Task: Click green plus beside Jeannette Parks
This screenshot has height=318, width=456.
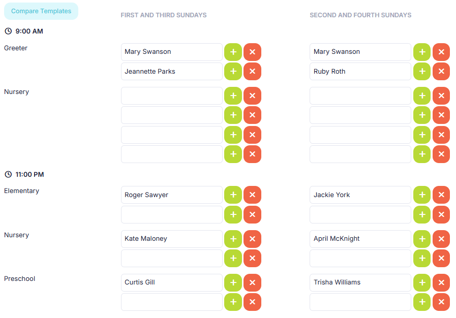Action: click(233, 72)
